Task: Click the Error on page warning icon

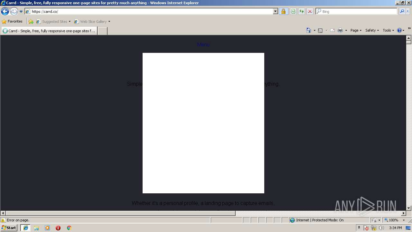Action: 3,220
